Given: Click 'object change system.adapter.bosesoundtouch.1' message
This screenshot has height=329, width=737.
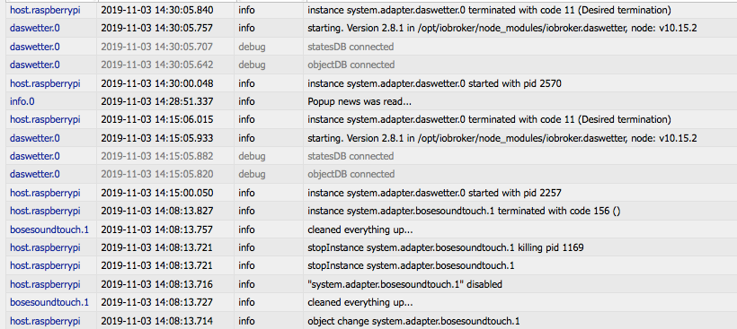Looking at the screenshot, I should coord(413,321).
